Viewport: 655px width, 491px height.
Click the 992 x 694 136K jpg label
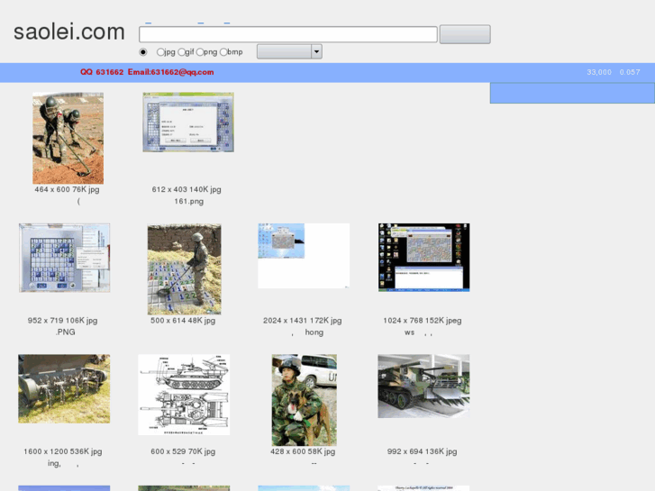coord(422,451)
